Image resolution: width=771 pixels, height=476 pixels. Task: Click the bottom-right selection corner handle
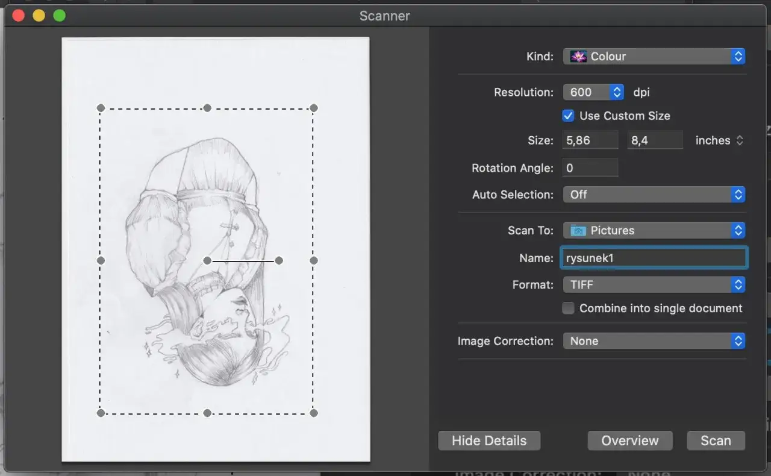pyautogui.click(x=313, y=413)
